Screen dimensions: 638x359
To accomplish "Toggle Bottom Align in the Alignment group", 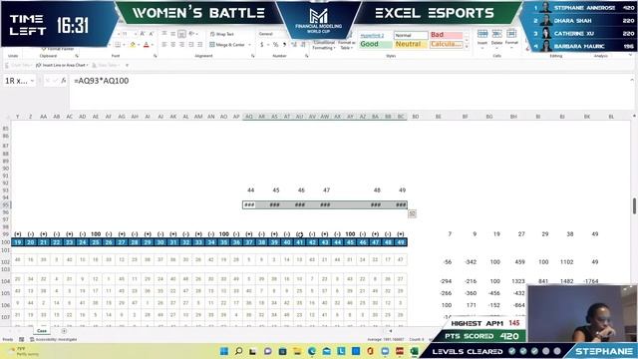I will tap(181, 34).
